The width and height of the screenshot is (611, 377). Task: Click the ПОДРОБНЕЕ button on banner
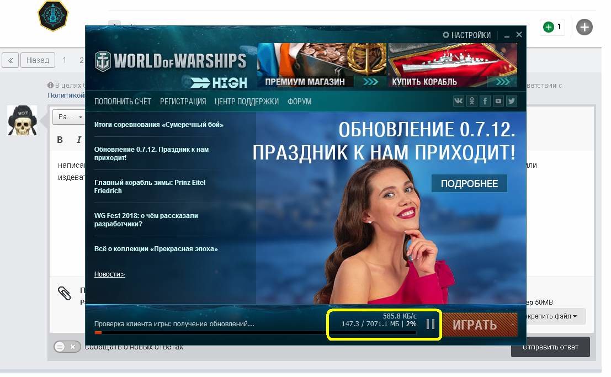click(469, 184)
